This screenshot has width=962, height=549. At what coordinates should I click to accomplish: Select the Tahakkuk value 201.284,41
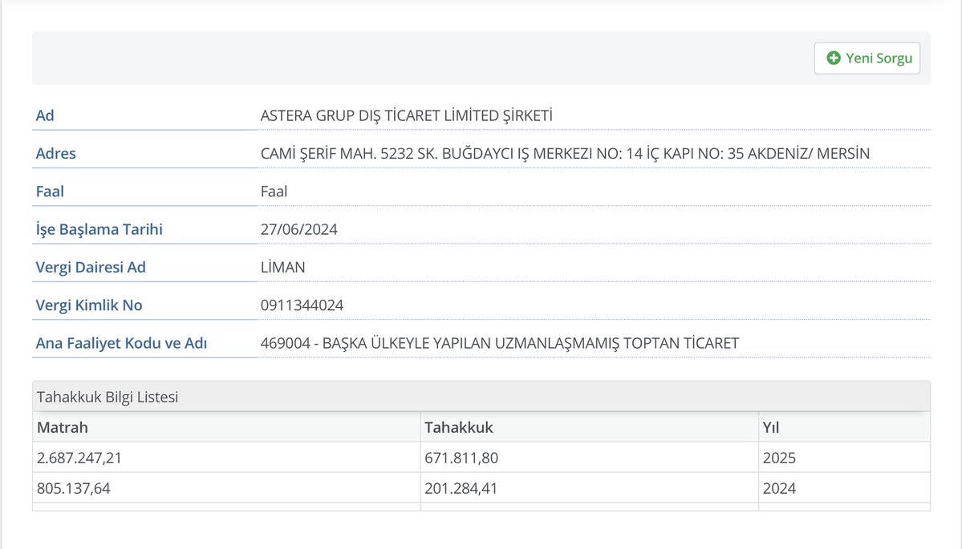[x=461, y=489]
